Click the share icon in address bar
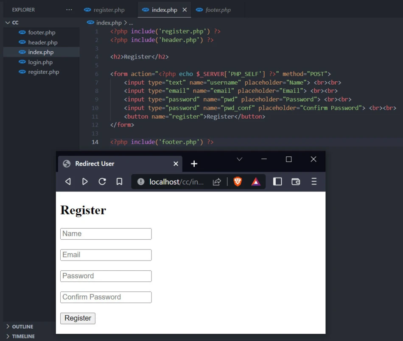403x341 pixels. pyautogui.click(x=217, y=182)
